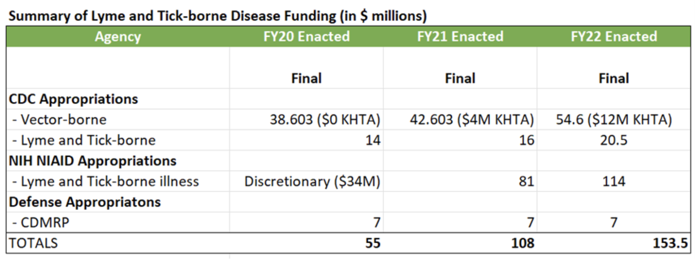Image resolution: width=699 pixels, height=261 pixels.
Task: Click the Lyme and Tick-borne value "14"
Action: pos(373,140)
